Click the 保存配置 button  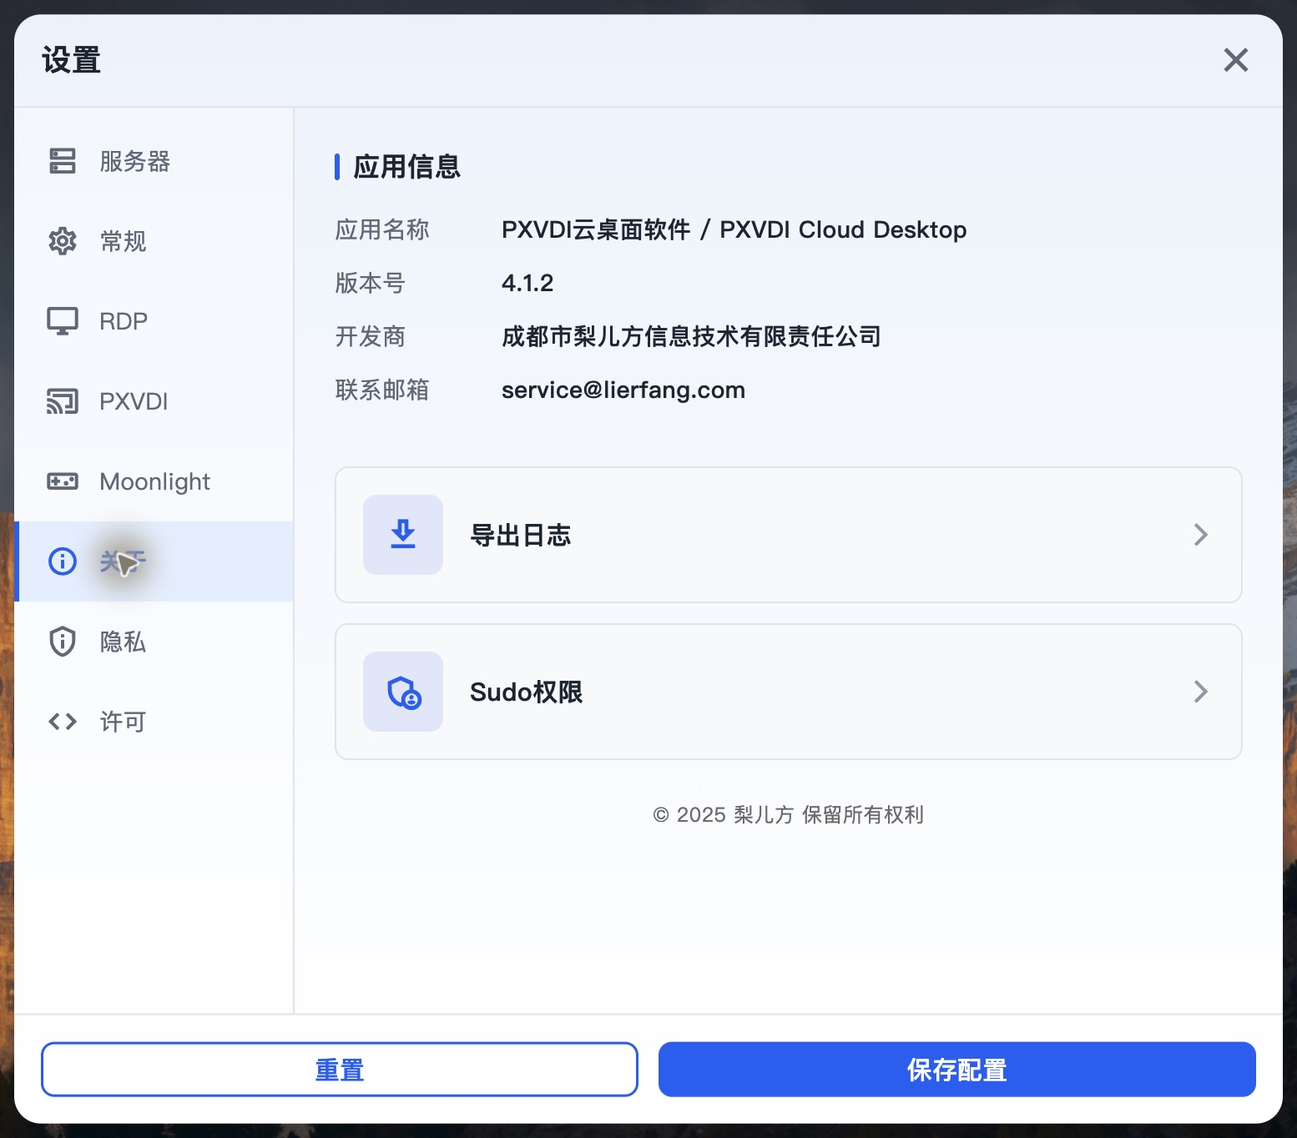click(957, 1070)
